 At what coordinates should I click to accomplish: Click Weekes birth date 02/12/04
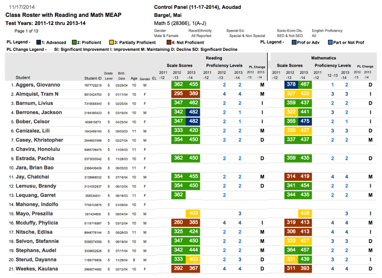(x=121, y=269)
